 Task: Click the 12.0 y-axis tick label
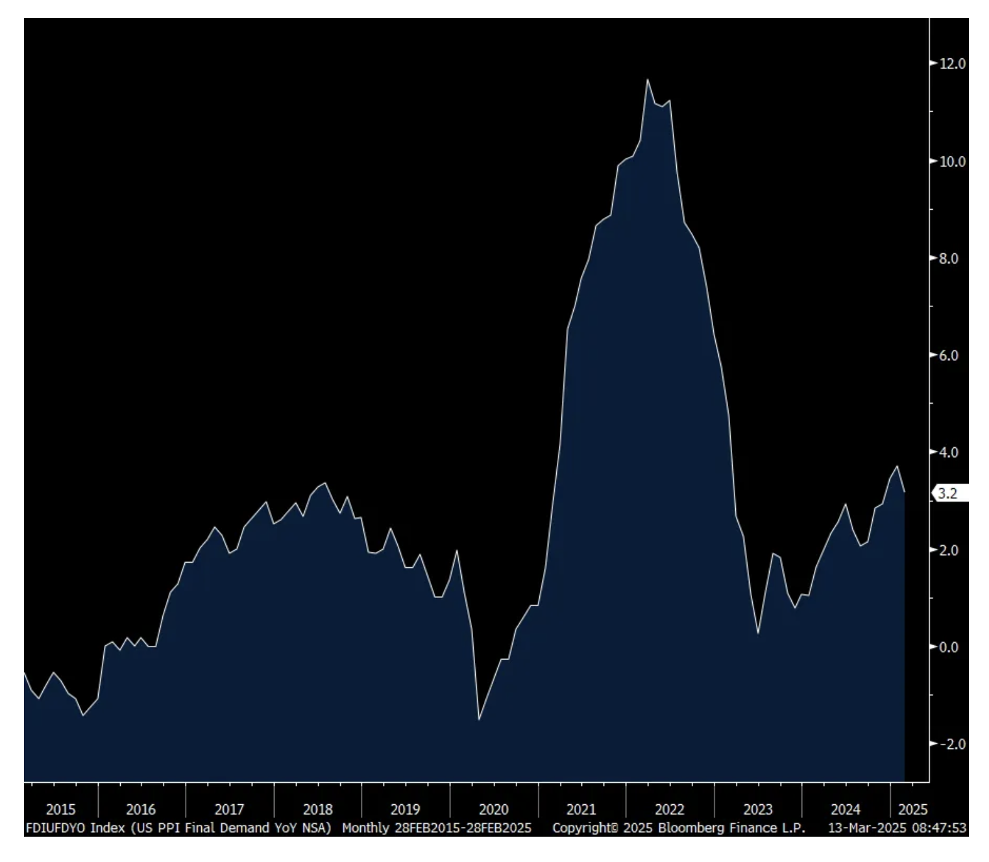[x=952, y=64]
